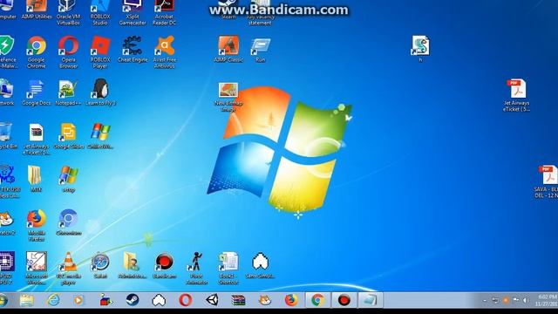
Task: Select the sans-simulator desktop icon
Action: pyautogui.click(x=260, y=265)
